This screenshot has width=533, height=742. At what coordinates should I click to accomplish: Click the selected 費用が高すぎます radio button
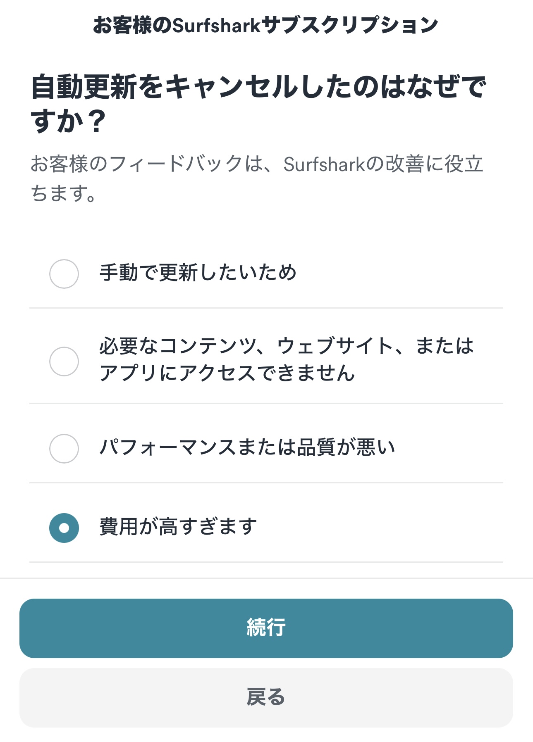[64, 528]
